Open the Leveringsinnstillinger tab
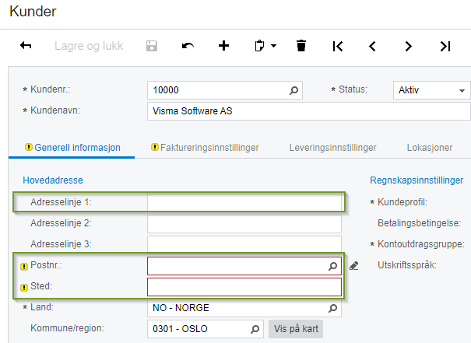 (x=333, y=148)
